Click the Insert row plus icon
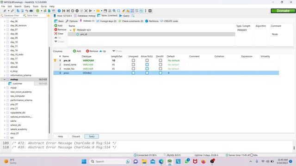 pos(73,11)
